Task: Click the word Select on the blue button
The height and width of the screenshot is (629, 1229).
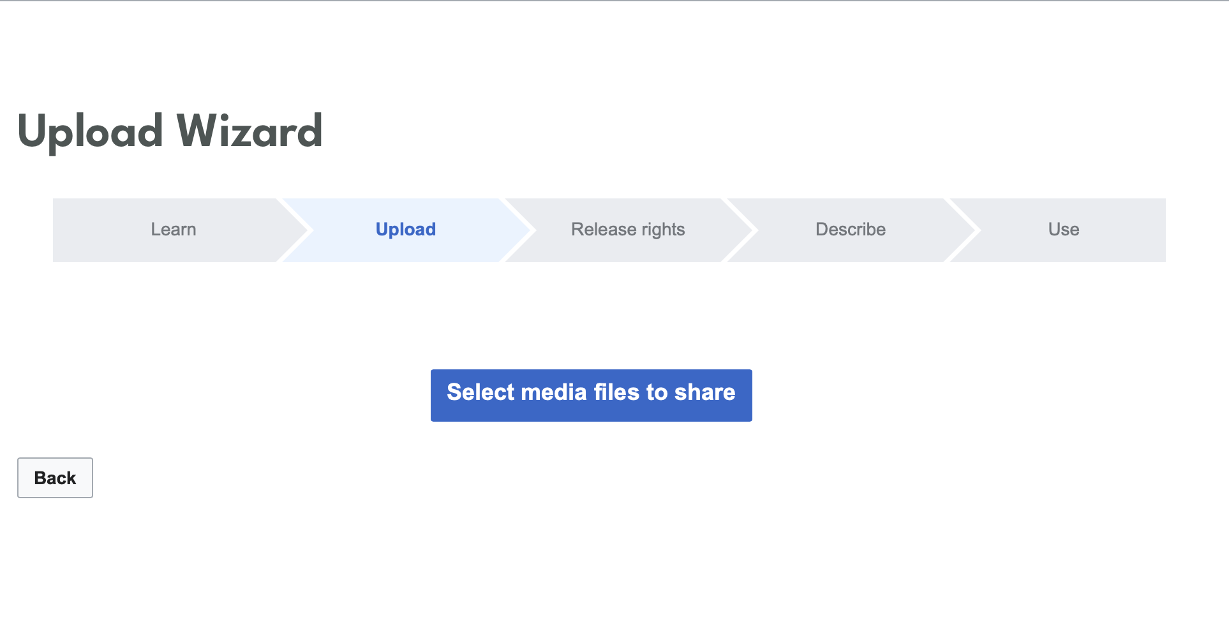Action: tap(480, 392)
